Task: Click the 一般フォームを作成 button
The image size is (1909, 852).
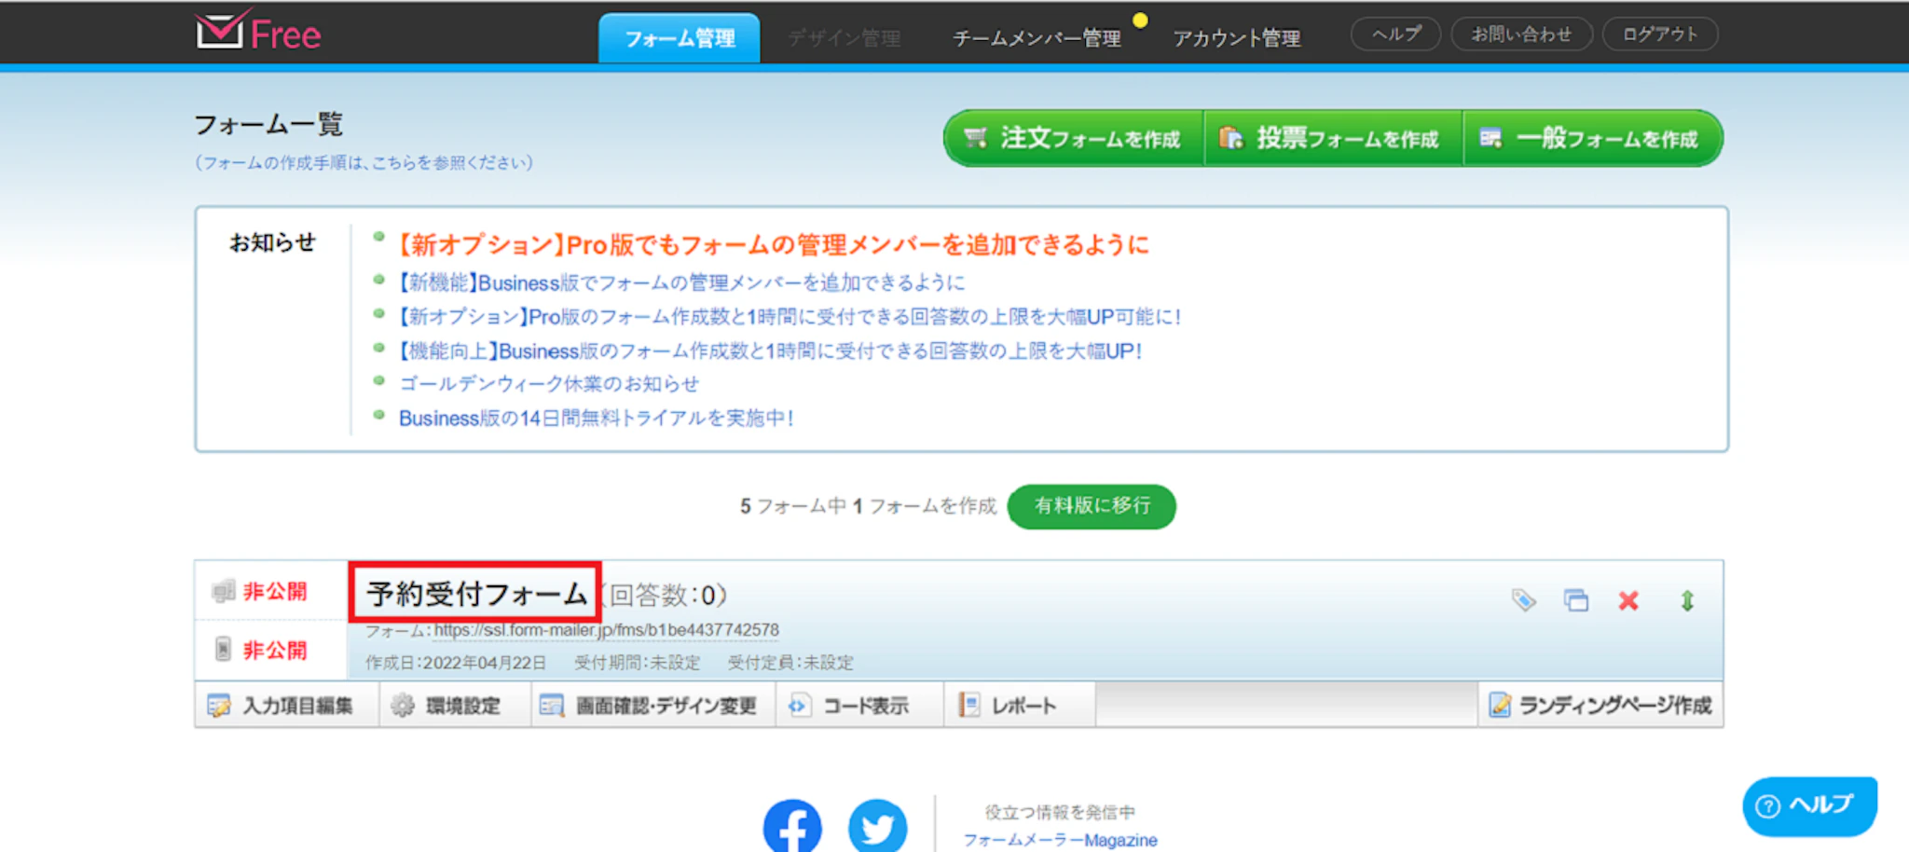Action: pyautogui.click(x=1592, y=139)
